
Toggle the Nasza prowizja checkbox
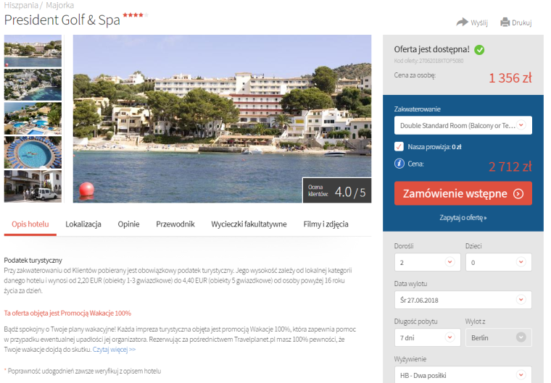point(399,146)
